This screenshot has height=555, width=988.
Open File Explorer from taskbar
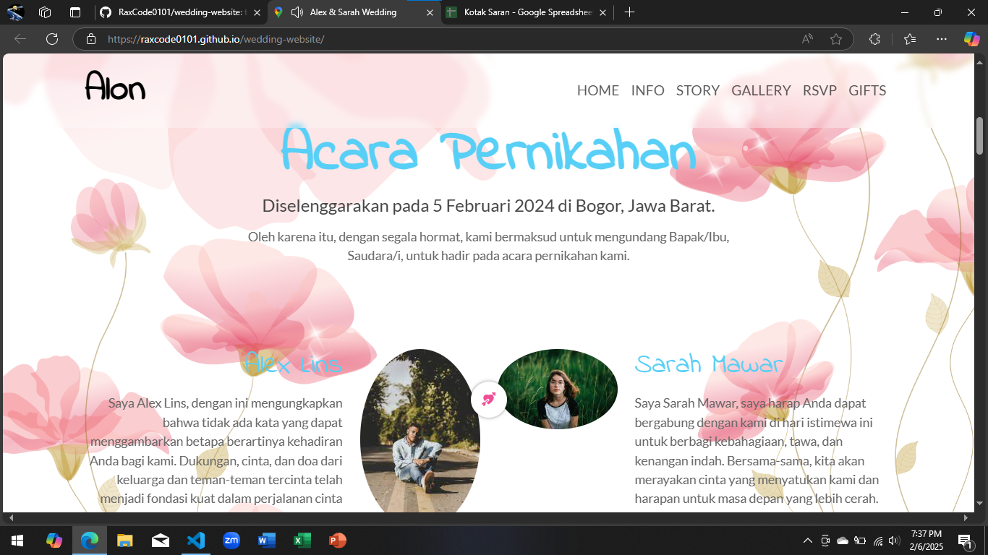[125, 540]
